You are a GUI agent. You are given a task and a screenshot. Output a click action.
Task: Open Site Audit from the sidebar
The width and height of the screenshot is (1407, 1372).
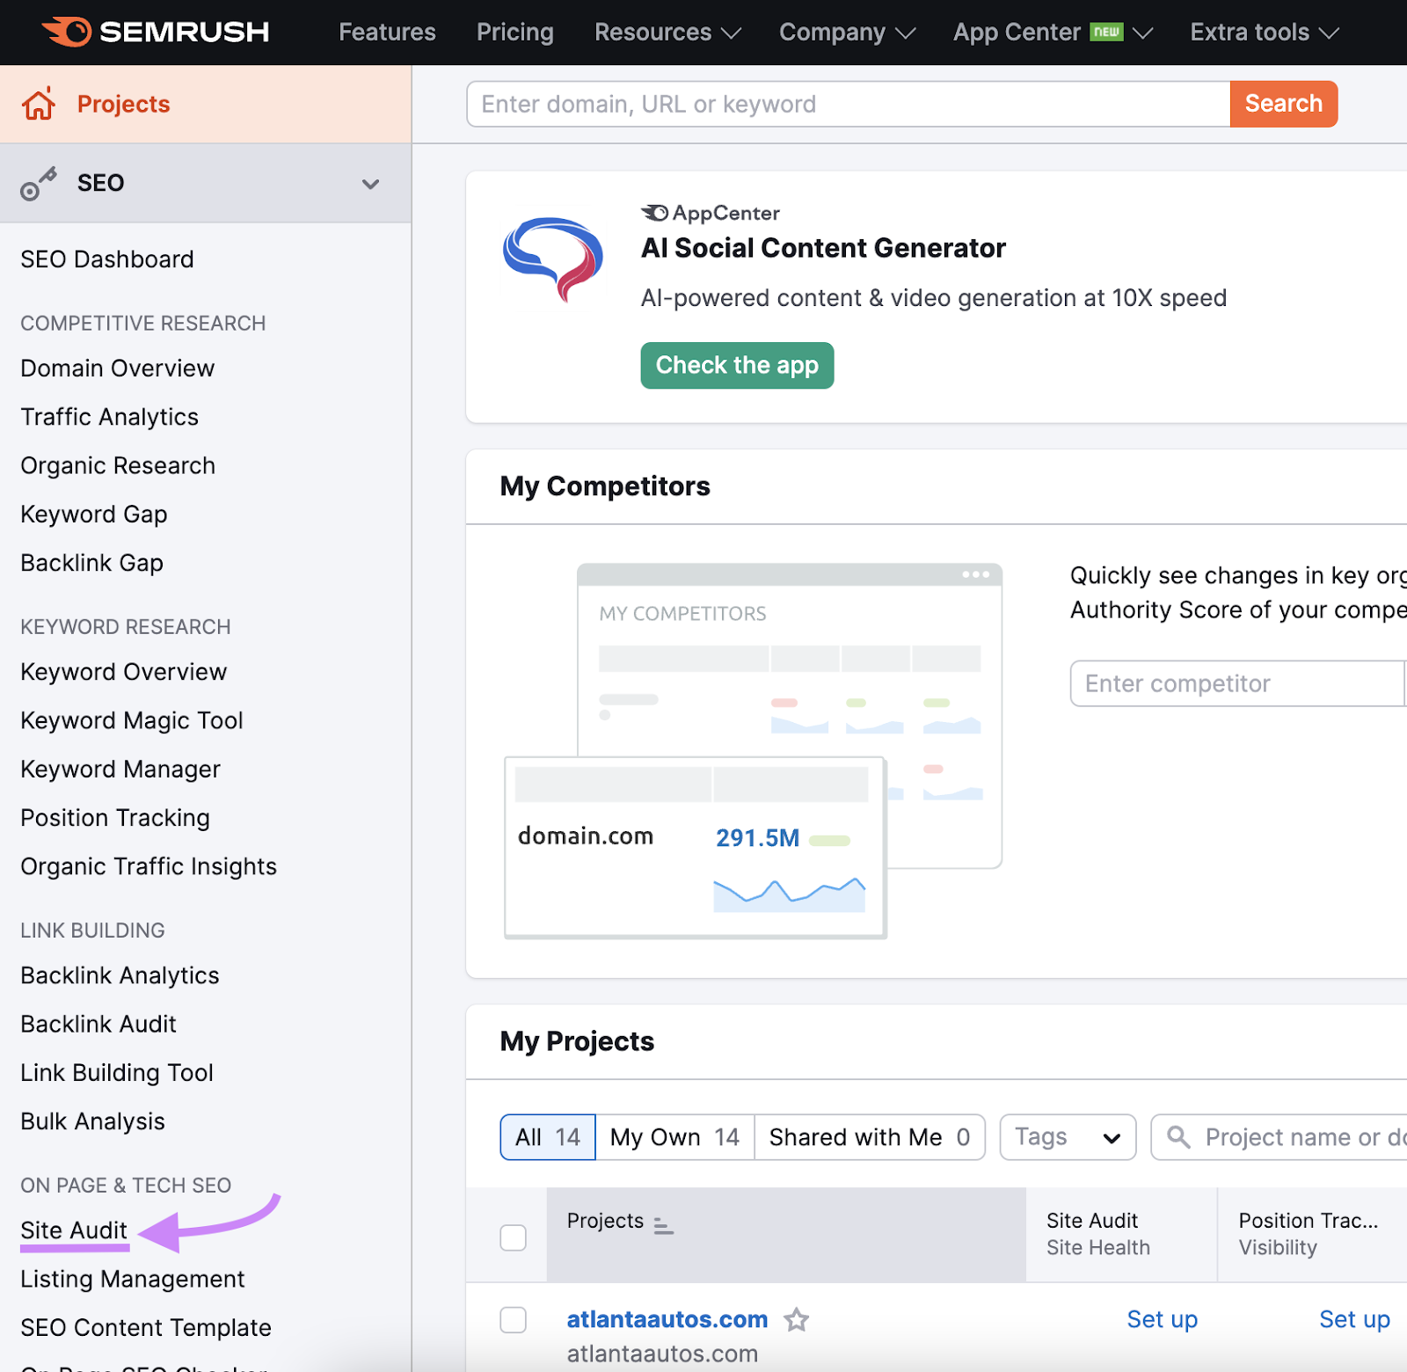(74, 1230)
